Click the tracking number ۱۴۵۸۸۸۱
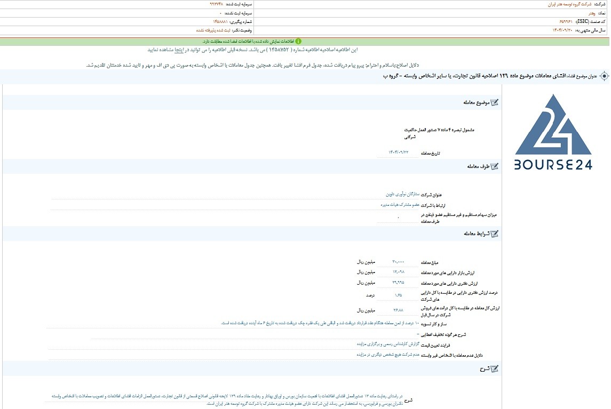The image size is (611, 409). [x=220, y=22]
